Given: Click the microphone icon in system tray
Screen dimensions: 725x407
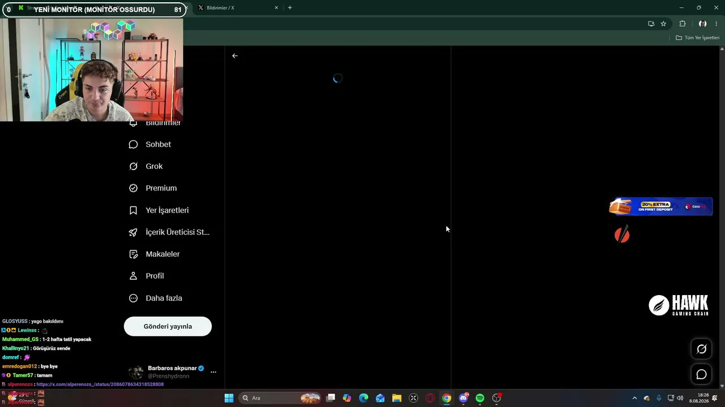Looking at the screenshot, I should point(659,398).
